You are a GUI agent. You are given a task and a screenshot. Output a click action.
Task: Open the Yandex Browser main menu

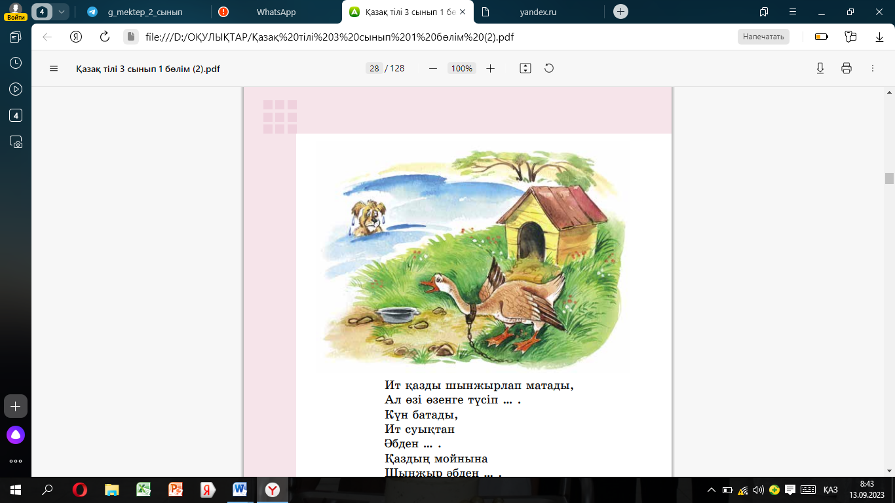(793, 12)
